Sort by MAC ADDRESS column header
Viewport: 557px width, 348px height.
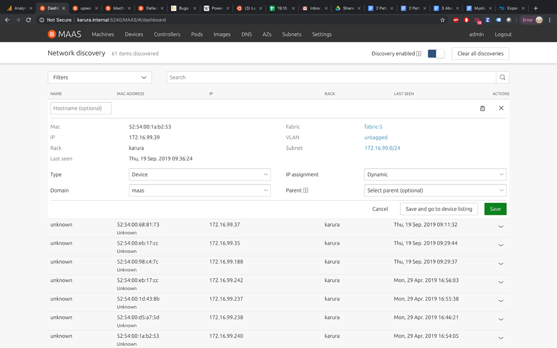pyautogui.click(x=131, y=94)
